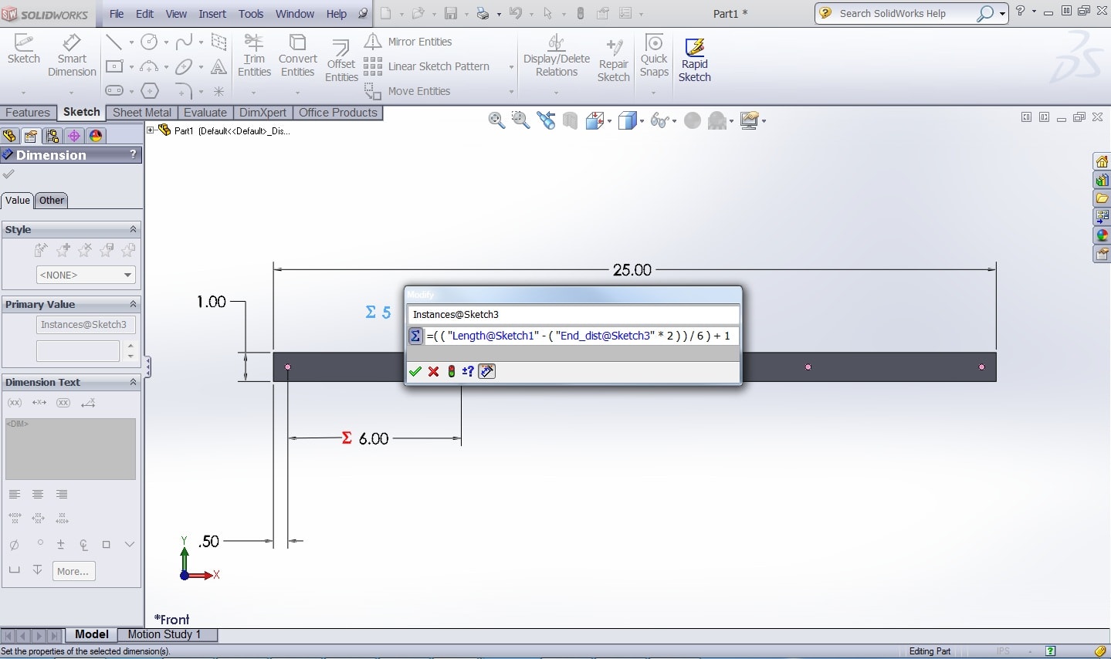Click the Sketch tool icon

click(23, 49)
